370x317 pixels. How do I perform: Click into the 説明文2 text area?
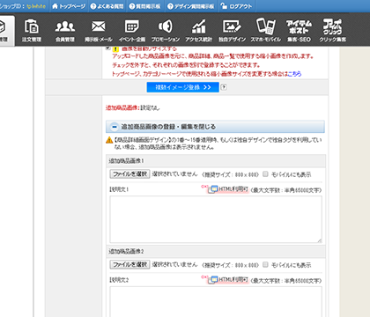coord(216,302)
